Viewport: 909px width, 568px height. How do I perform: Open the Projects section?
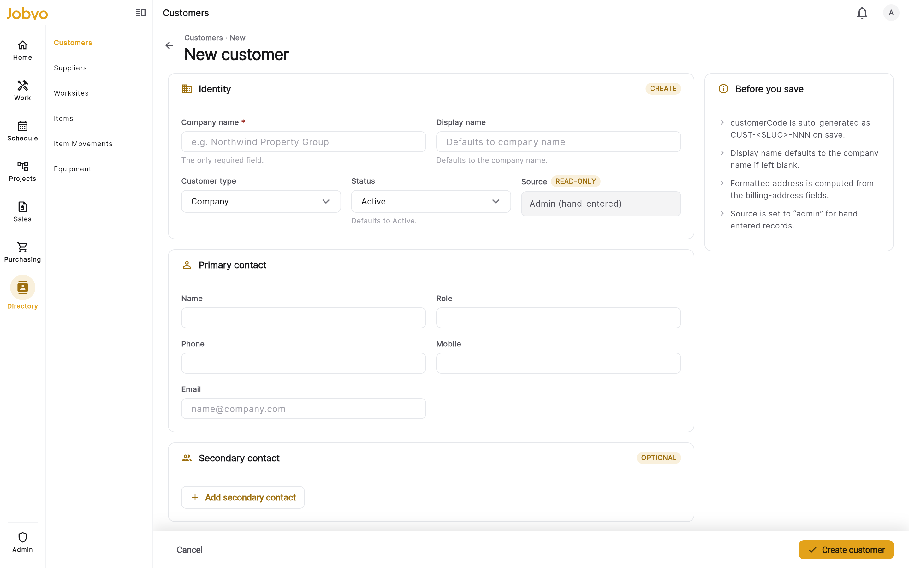click(22, 171)
